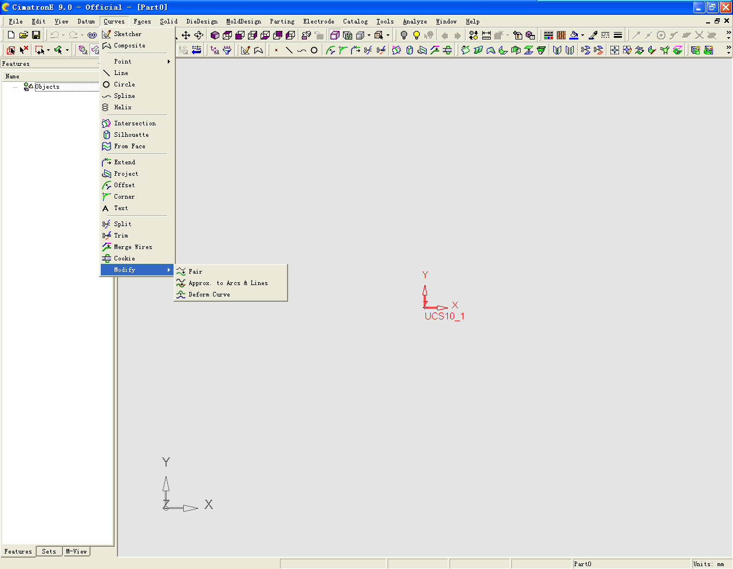Click the measure ruler icon
733x569 pixels.
pos(486,35)
